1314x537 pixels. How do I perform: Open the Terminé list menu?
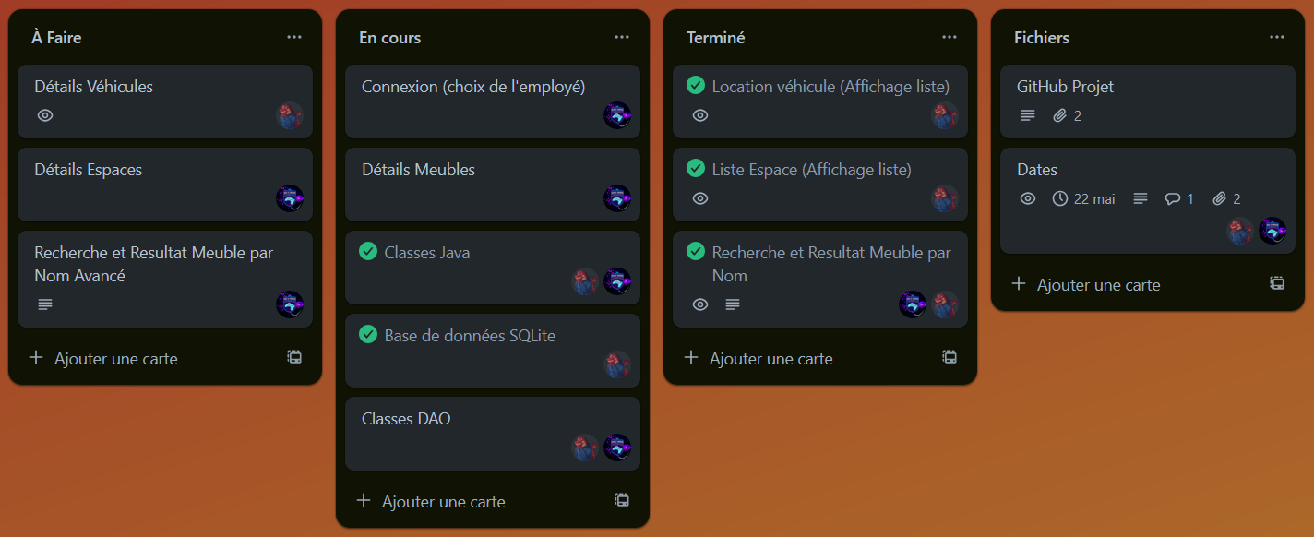[949, 37]
